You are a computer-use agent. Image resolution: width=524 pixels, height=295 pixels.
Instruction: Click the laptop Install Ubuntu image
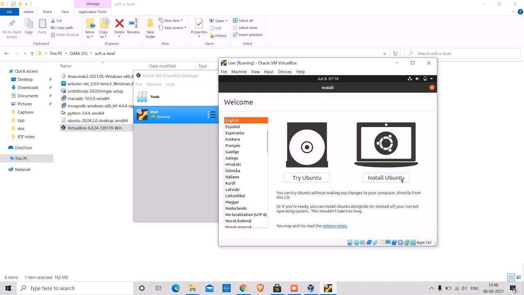386,145
